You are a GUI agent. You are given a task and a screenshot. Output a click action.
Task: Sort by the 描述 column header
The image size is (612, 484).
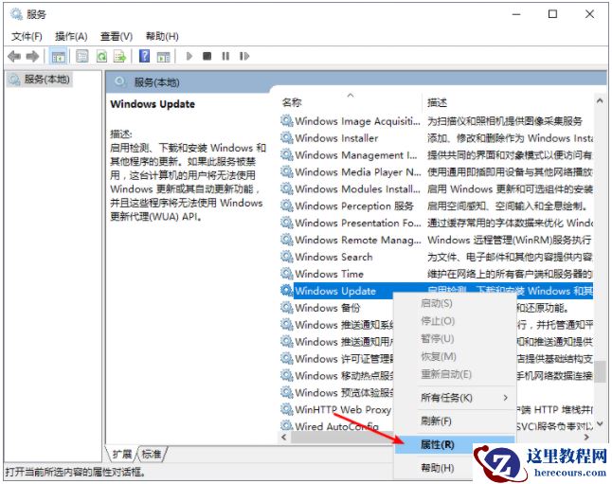coord(508,102)
